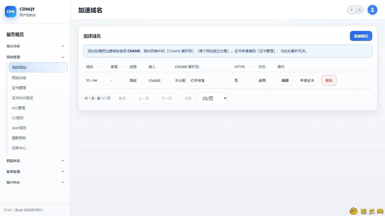The width and height of the screenshot is (385, 216).
Task: Expand the 账户中心 section
Action: click(35, 182)
